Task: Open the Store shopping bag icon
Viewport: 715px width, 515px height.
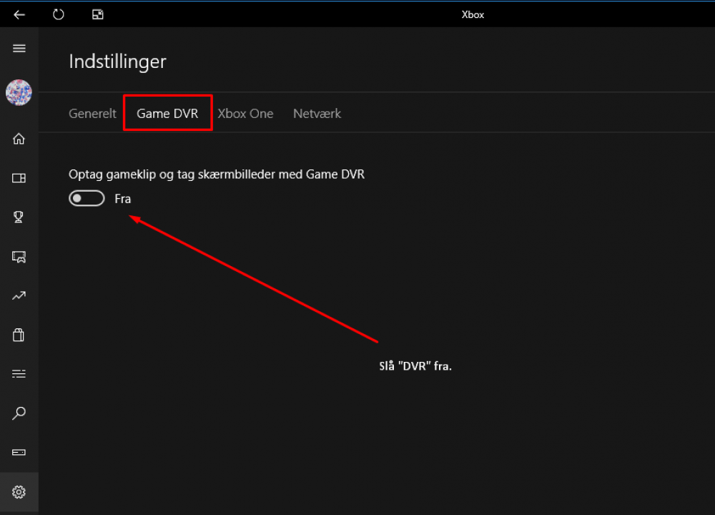Action: (19, 335)
